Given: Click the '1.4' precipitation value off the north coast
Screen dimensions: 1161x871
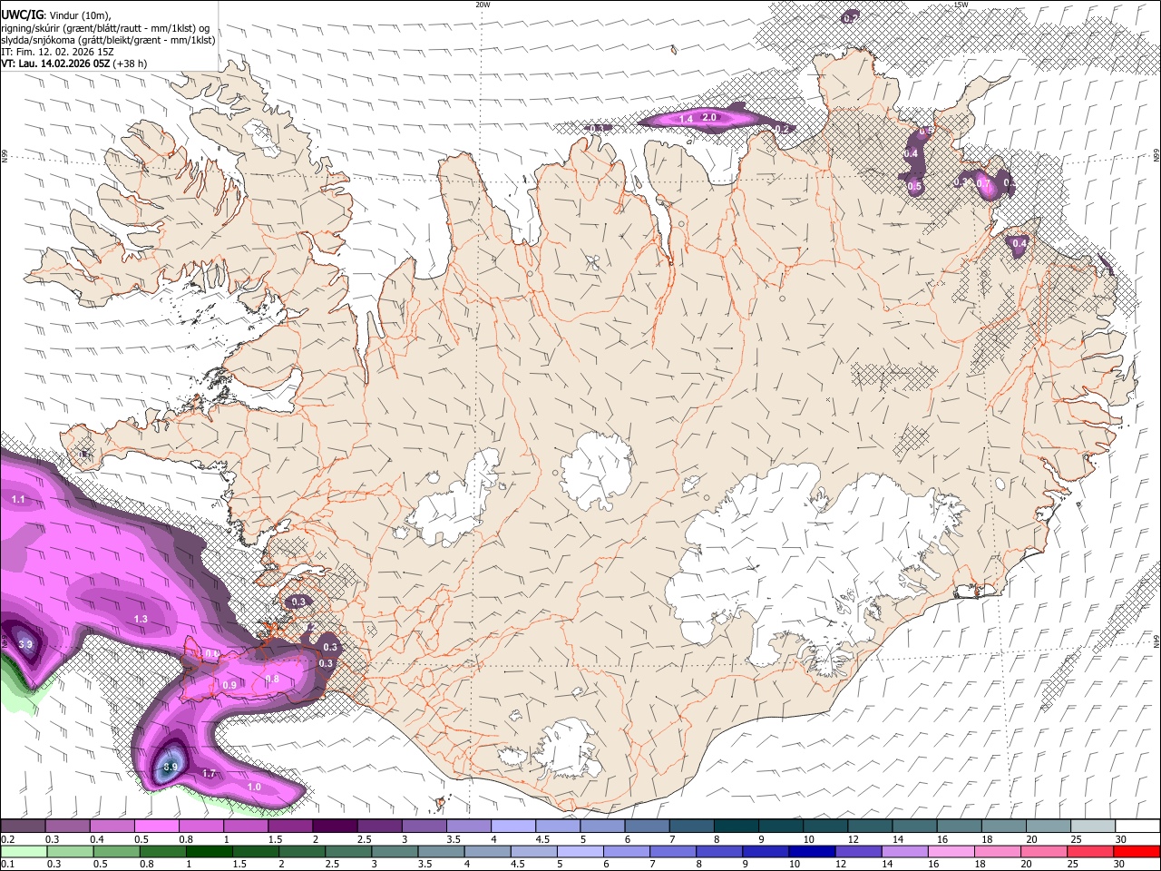Looking at the screenshot, I should tap(686, 120).
